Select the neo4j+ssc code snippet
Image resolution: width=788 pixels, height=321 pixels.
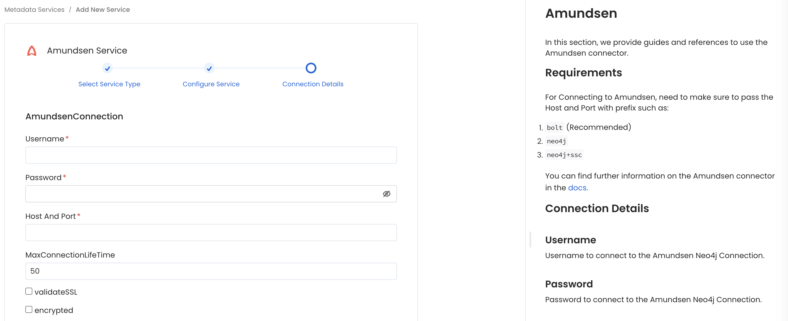point(564,155)
